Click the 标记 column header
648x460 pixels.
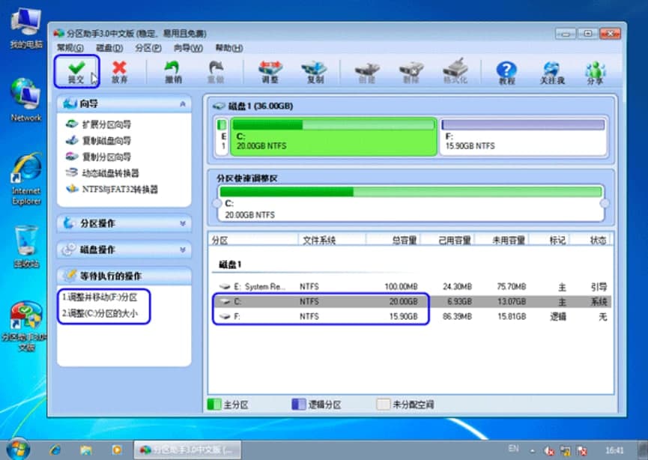pyautogui.click(x=550, y=240)
